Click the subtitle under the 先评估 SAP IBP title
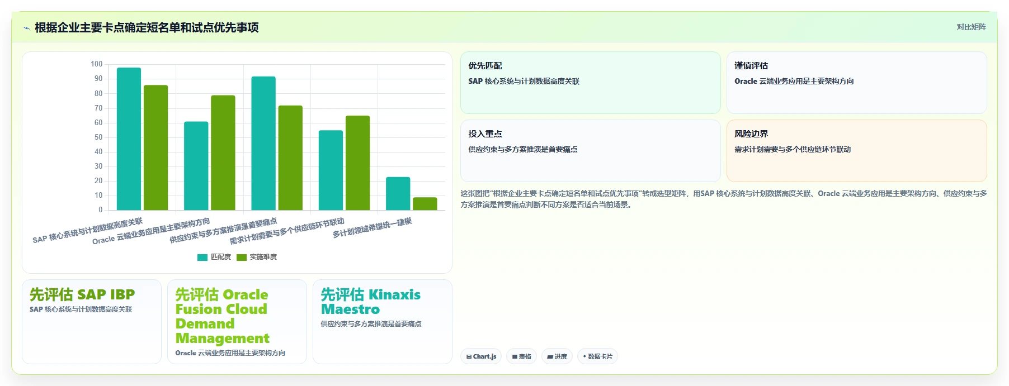1009x386 pixels. pos(81,309)
